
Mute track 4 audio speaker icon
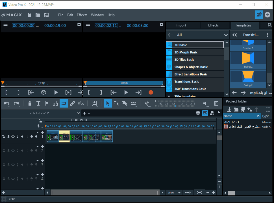click(22, 179)
